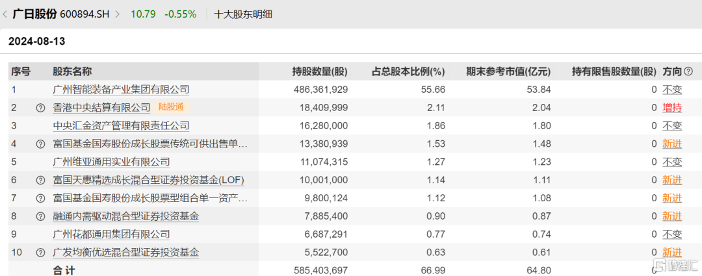Click share count 13,380,939
Image resolution: width=702 pixels, height=276 pixels.
coord(323,144)
